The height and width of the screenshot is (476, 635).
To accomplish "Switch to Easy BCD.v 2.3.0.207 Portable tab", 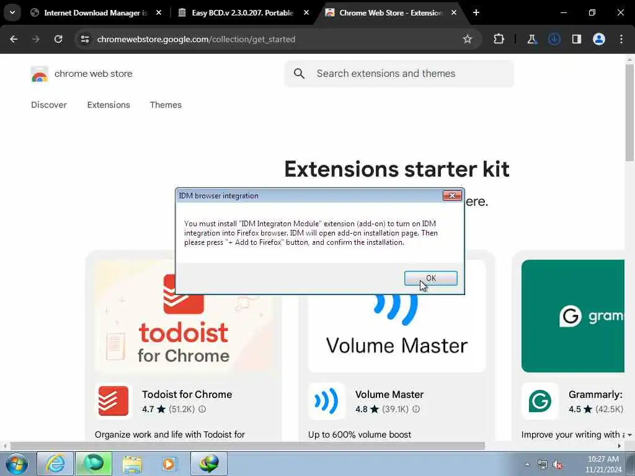I will [x=242, y=13].
